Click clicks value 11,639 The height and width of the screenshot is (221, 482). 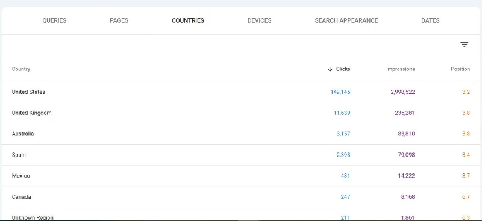coord(342,113)
